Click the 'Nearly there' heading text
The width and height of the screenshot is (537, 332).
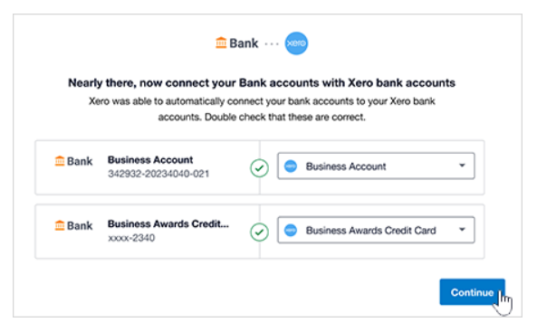coord(262,83)
